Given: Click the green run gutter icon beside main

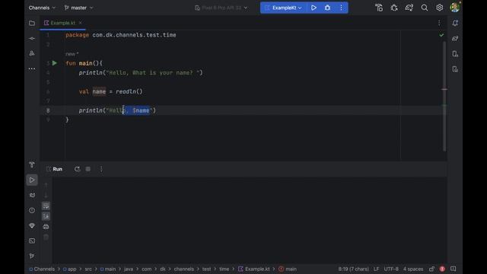Looking at the screenshot, I should tap(55, 63).
